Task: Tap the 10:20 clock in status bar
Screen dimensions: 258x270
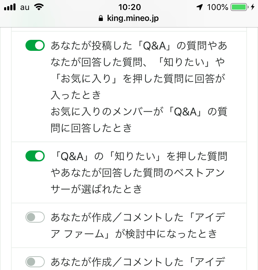Action: [129, 7]
